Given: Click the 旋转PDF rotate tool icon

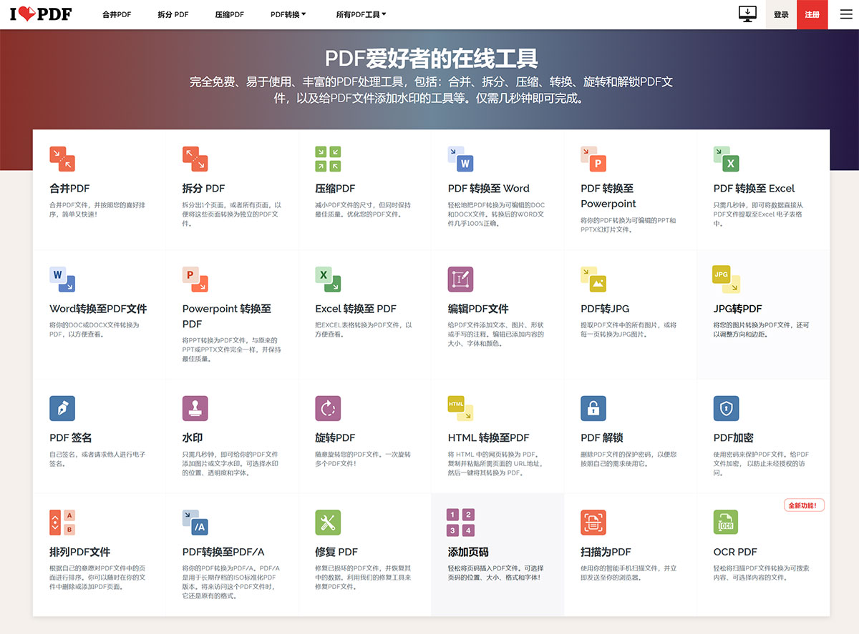Looking at the screenshot, I should (x=328, y=408).
